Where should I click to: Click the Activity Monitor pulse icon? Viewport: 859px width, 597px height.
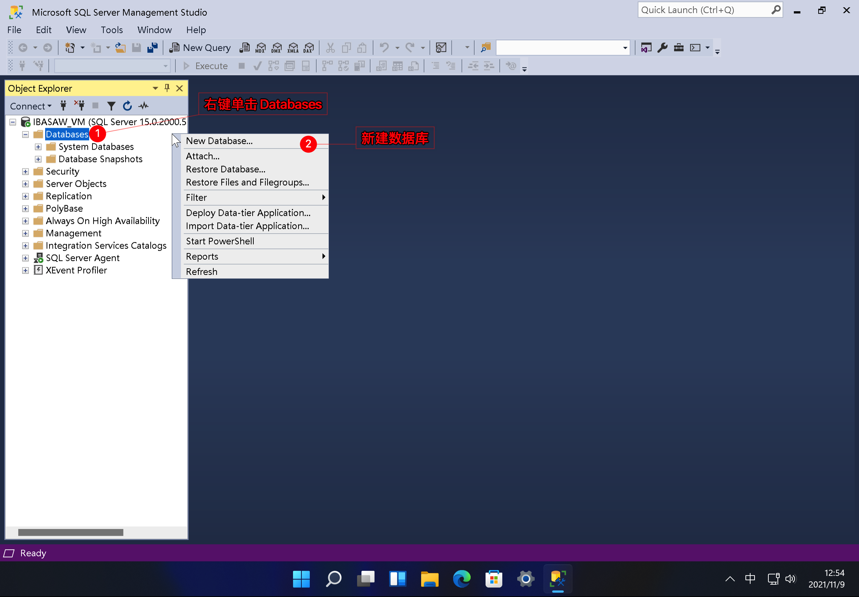[144, 106]
